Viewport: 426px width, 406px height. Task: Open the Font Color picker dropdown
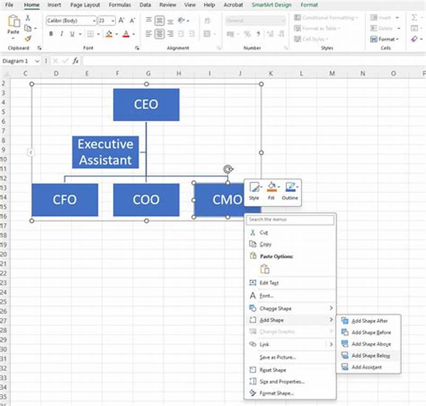coord(133,33)
